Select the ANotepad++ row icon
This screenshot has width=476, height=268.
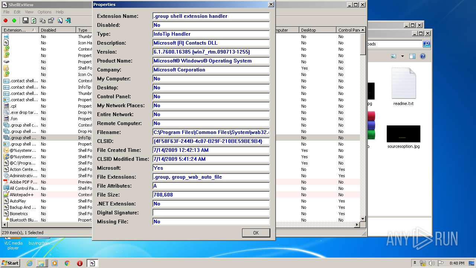[x=6, y=195]
